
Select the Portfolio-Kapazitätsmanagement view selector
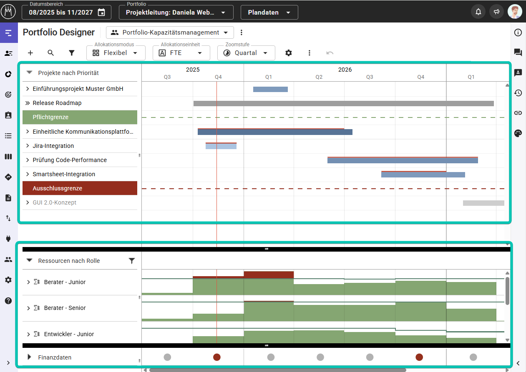click(x=170, y=32)
